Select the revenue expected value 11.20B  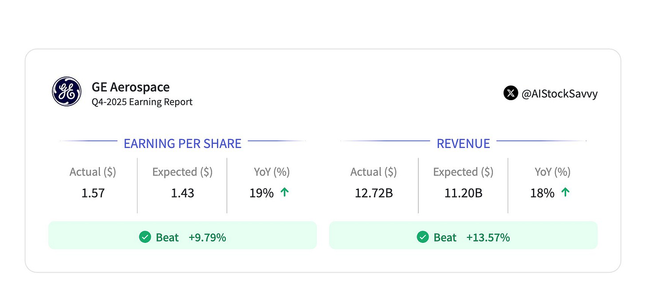click(x=463, y=193)
